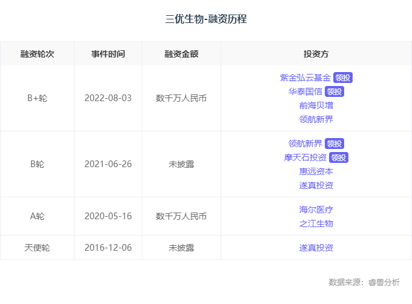This screenshot has height=304, width=412.
Task: Click the 投资方 column header
Action: pyautogui.click(x=316, y=54)
